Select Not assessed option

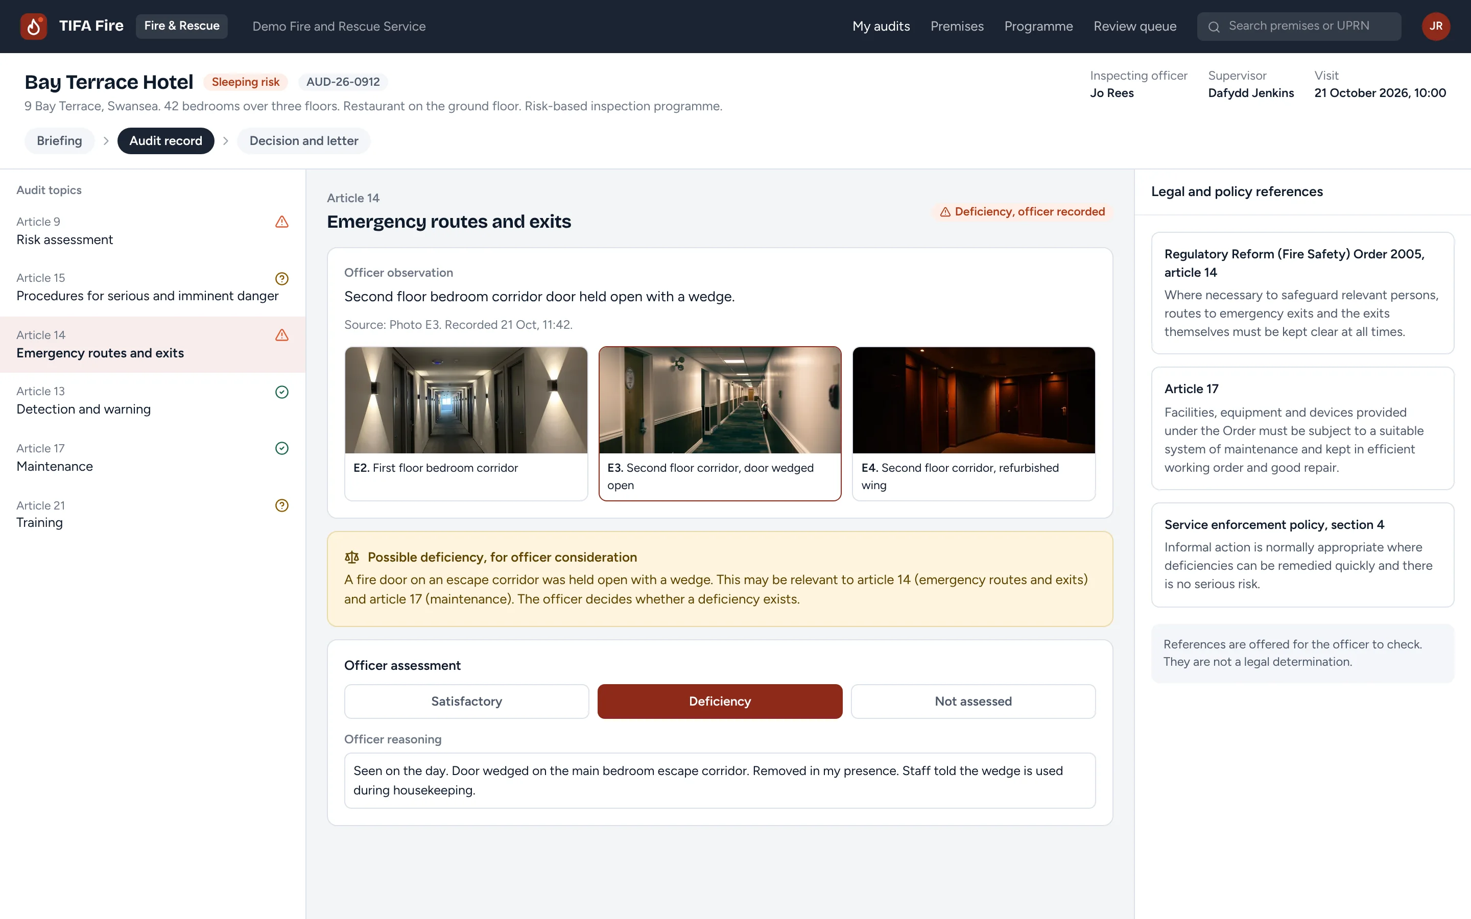coord(973,702)
